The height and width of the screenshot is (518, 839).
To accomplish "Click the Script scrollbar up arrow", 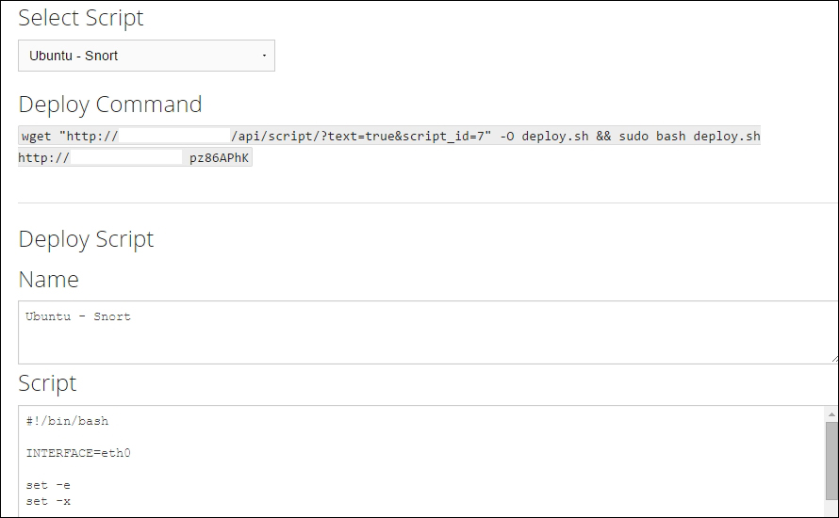I will [x=831, y=413].
